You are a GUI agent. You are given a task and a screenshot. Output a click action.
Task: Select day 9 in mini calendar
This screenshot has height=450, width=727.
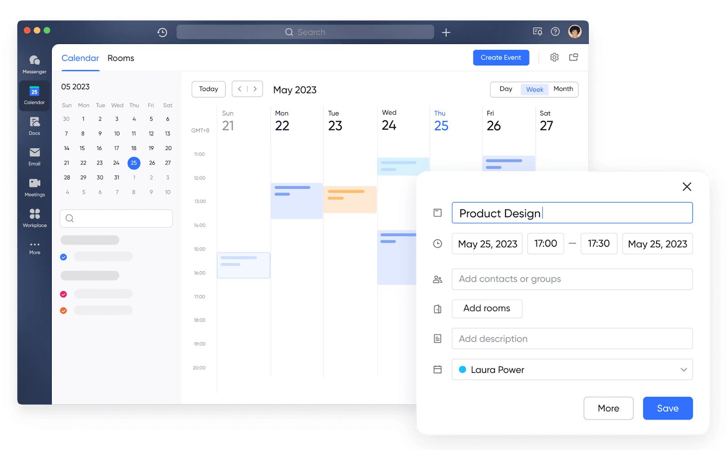click(100, 134)
